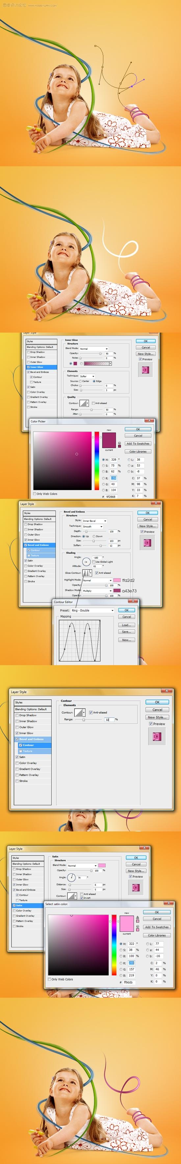Toggle the Invert checkbox in Satin settings

(82, 898)
